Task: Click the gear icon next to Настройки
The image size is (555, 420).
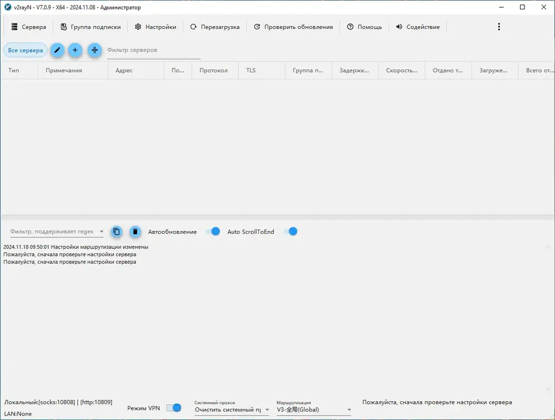Action: click(138, 27)
